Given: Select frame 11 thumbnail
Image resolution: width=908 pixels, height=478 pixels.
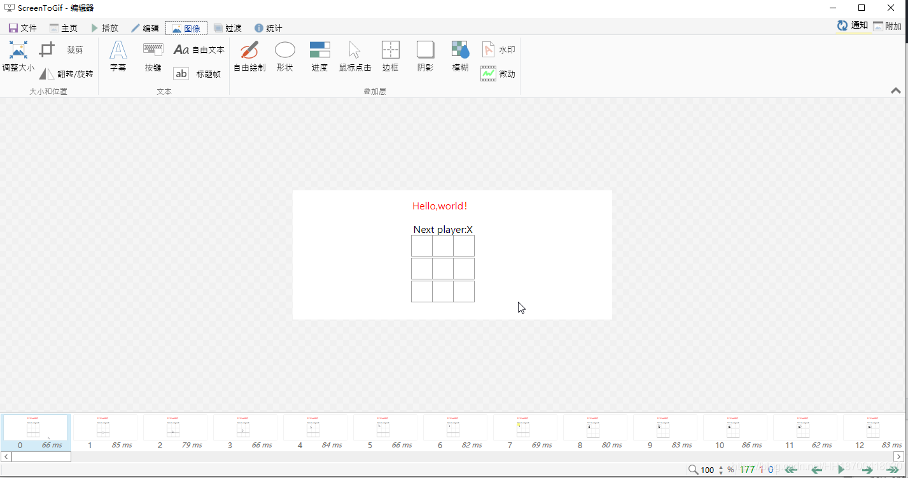Looking at the screenshot, I should click(x=806, y=432).
